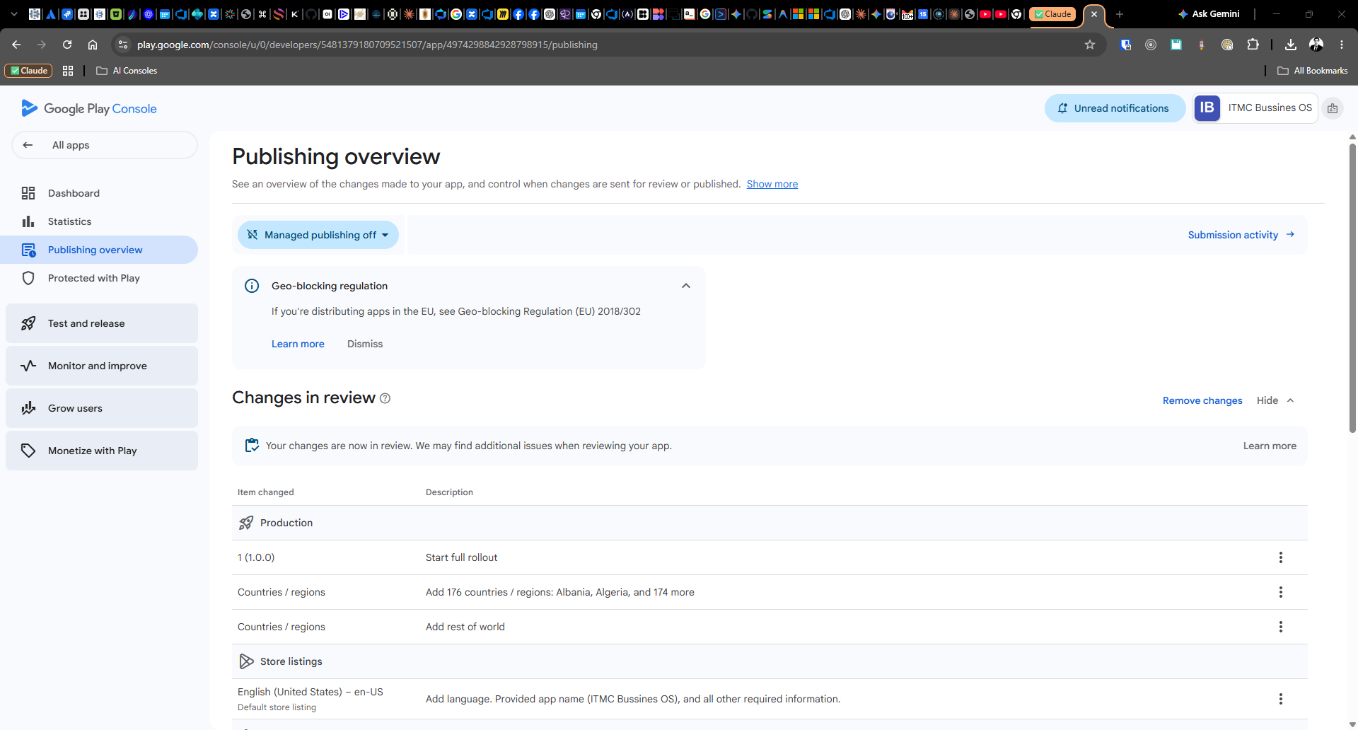Click Learn more in review banner
The height and width of the screenshot is (730, 1358).
1270,446
